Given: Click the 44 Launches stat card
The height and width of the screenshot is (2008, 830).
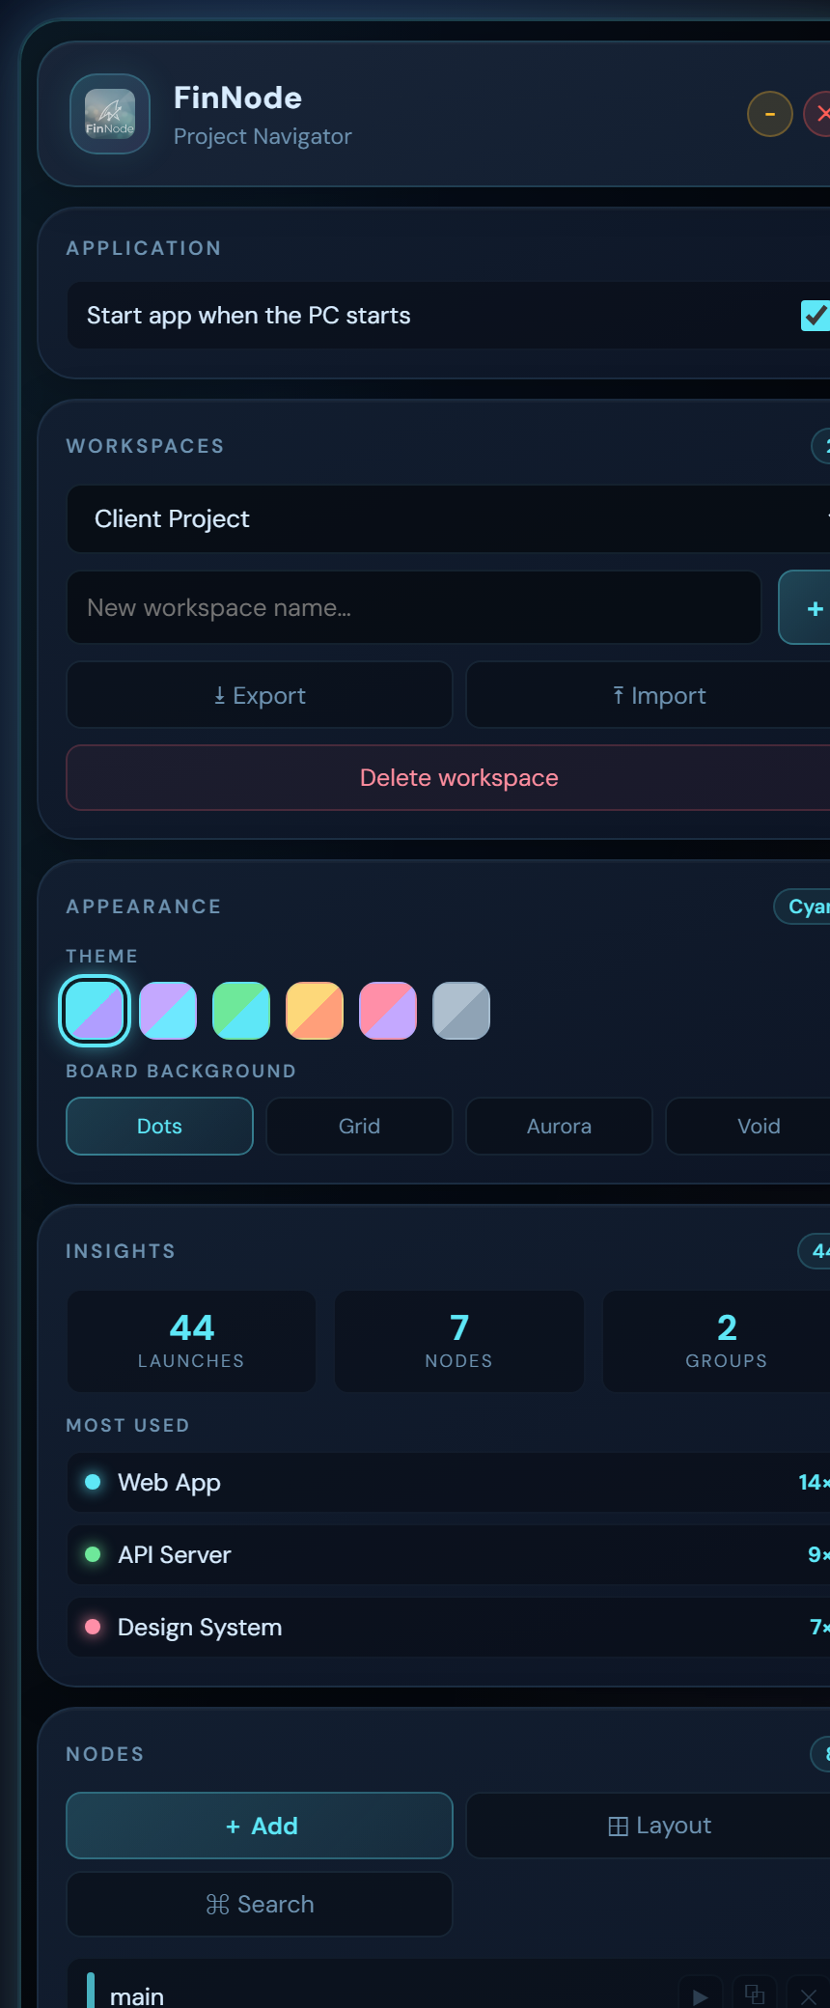Looking at the screenshot, I should (191, 1341).
